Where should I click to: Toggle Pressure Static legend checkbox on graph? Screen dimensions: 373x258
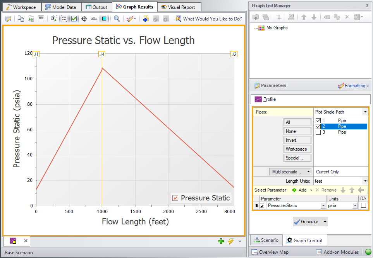[175, 198]
